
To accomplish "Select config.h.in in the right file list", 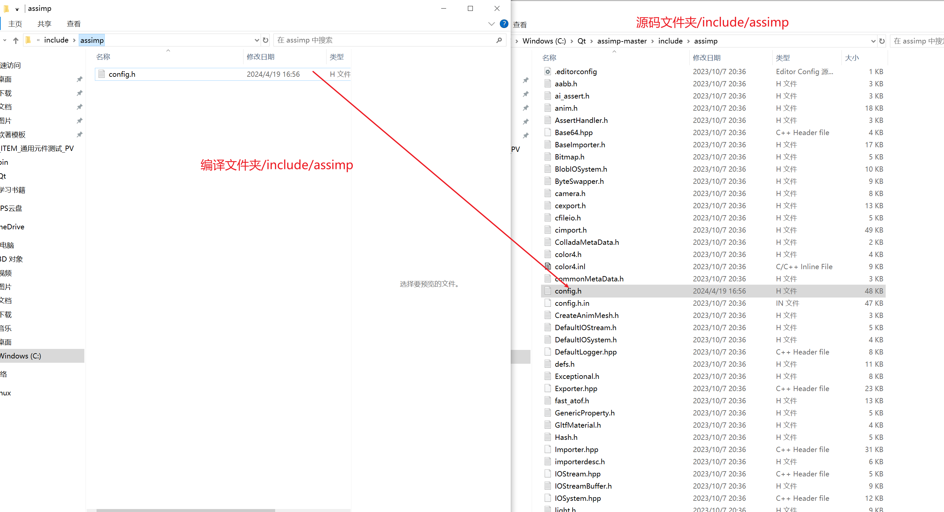I will tap(713, 303).
